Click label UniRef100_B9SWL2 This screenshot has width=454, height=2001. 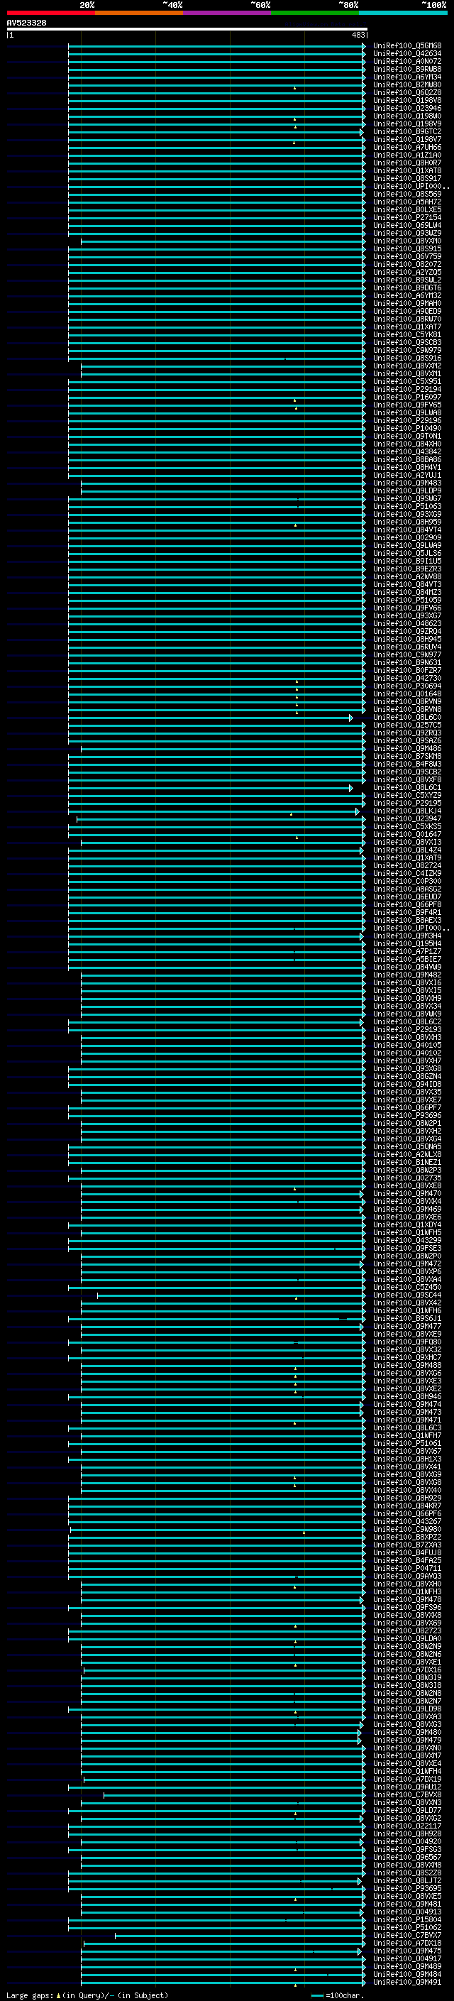[x=407, y=280]
